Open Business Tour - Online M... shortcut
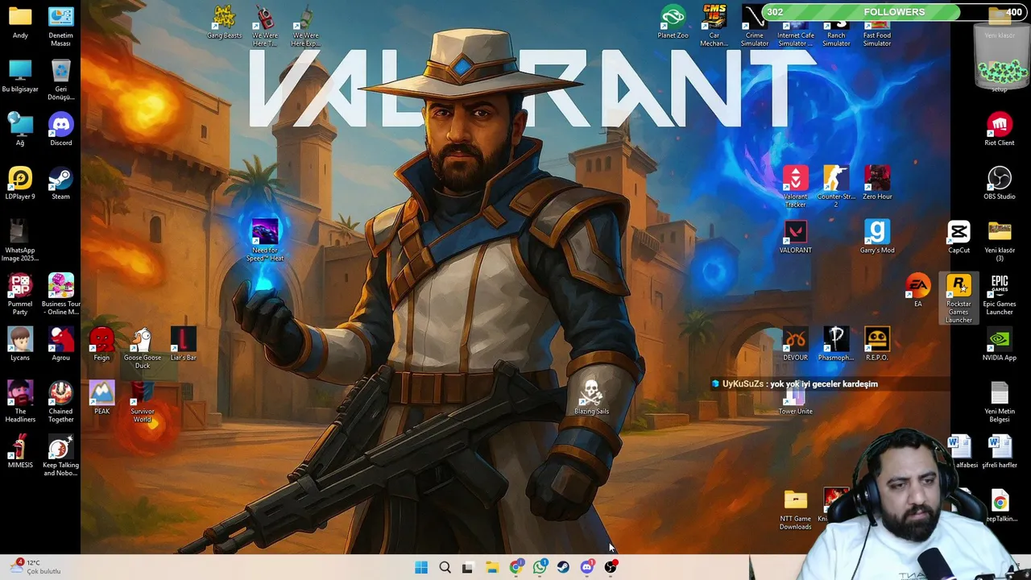Screen dimensions: 1031x580 [60, 295]
